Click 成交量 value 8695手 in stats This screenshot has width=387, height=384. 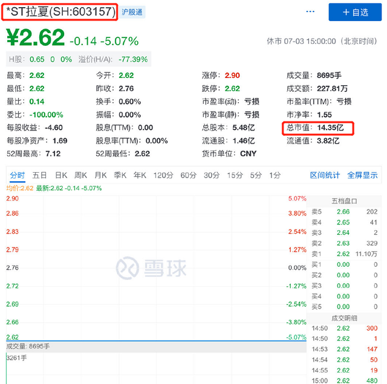pyautogui.click(x=329, y=75)
